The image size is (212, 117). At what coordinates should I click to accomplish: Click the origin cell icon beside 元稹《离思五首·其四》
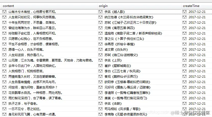[x=100, y=28]
